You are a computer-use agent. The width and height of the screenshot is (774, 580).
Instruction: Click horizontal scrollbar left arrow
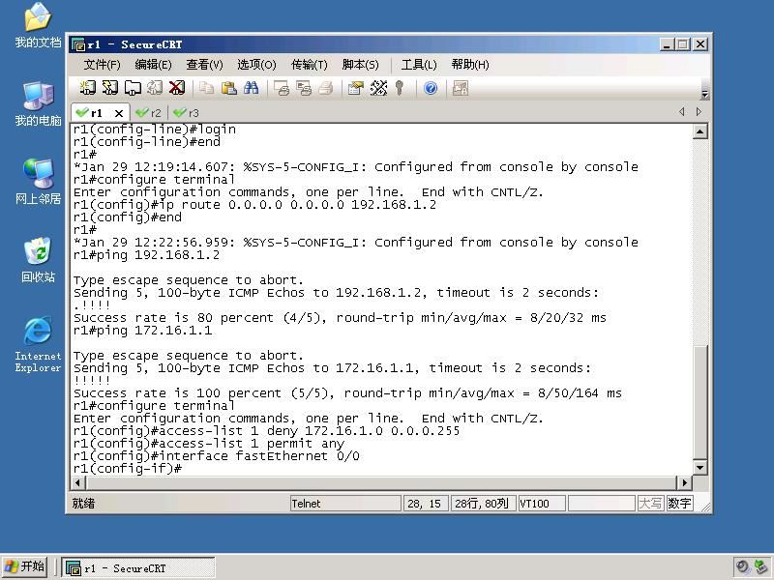[x=78, y=482]
